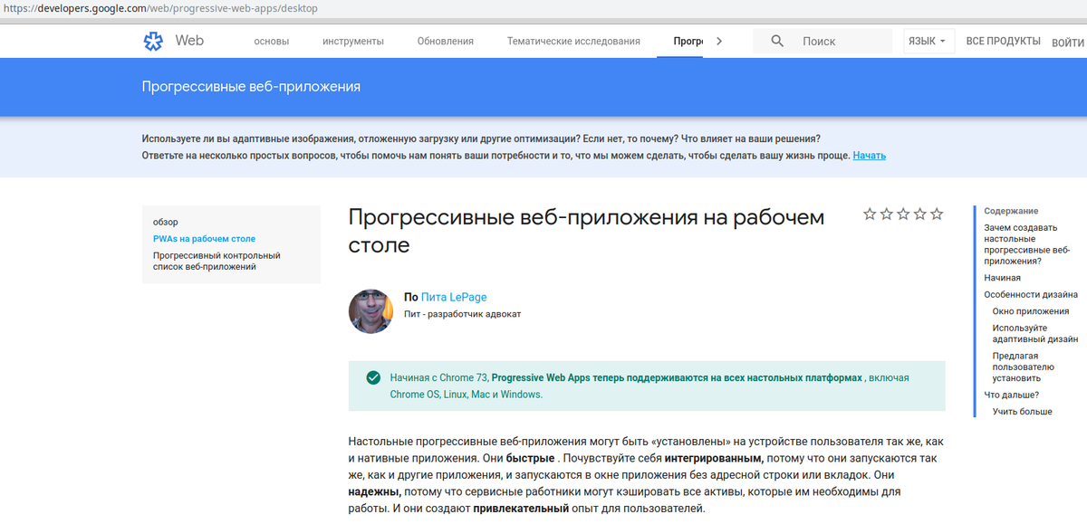The height and width of the screenshot is (524, 1087).
Task: Open обзор in the left sidebar
Action: (x=166, y=222)
